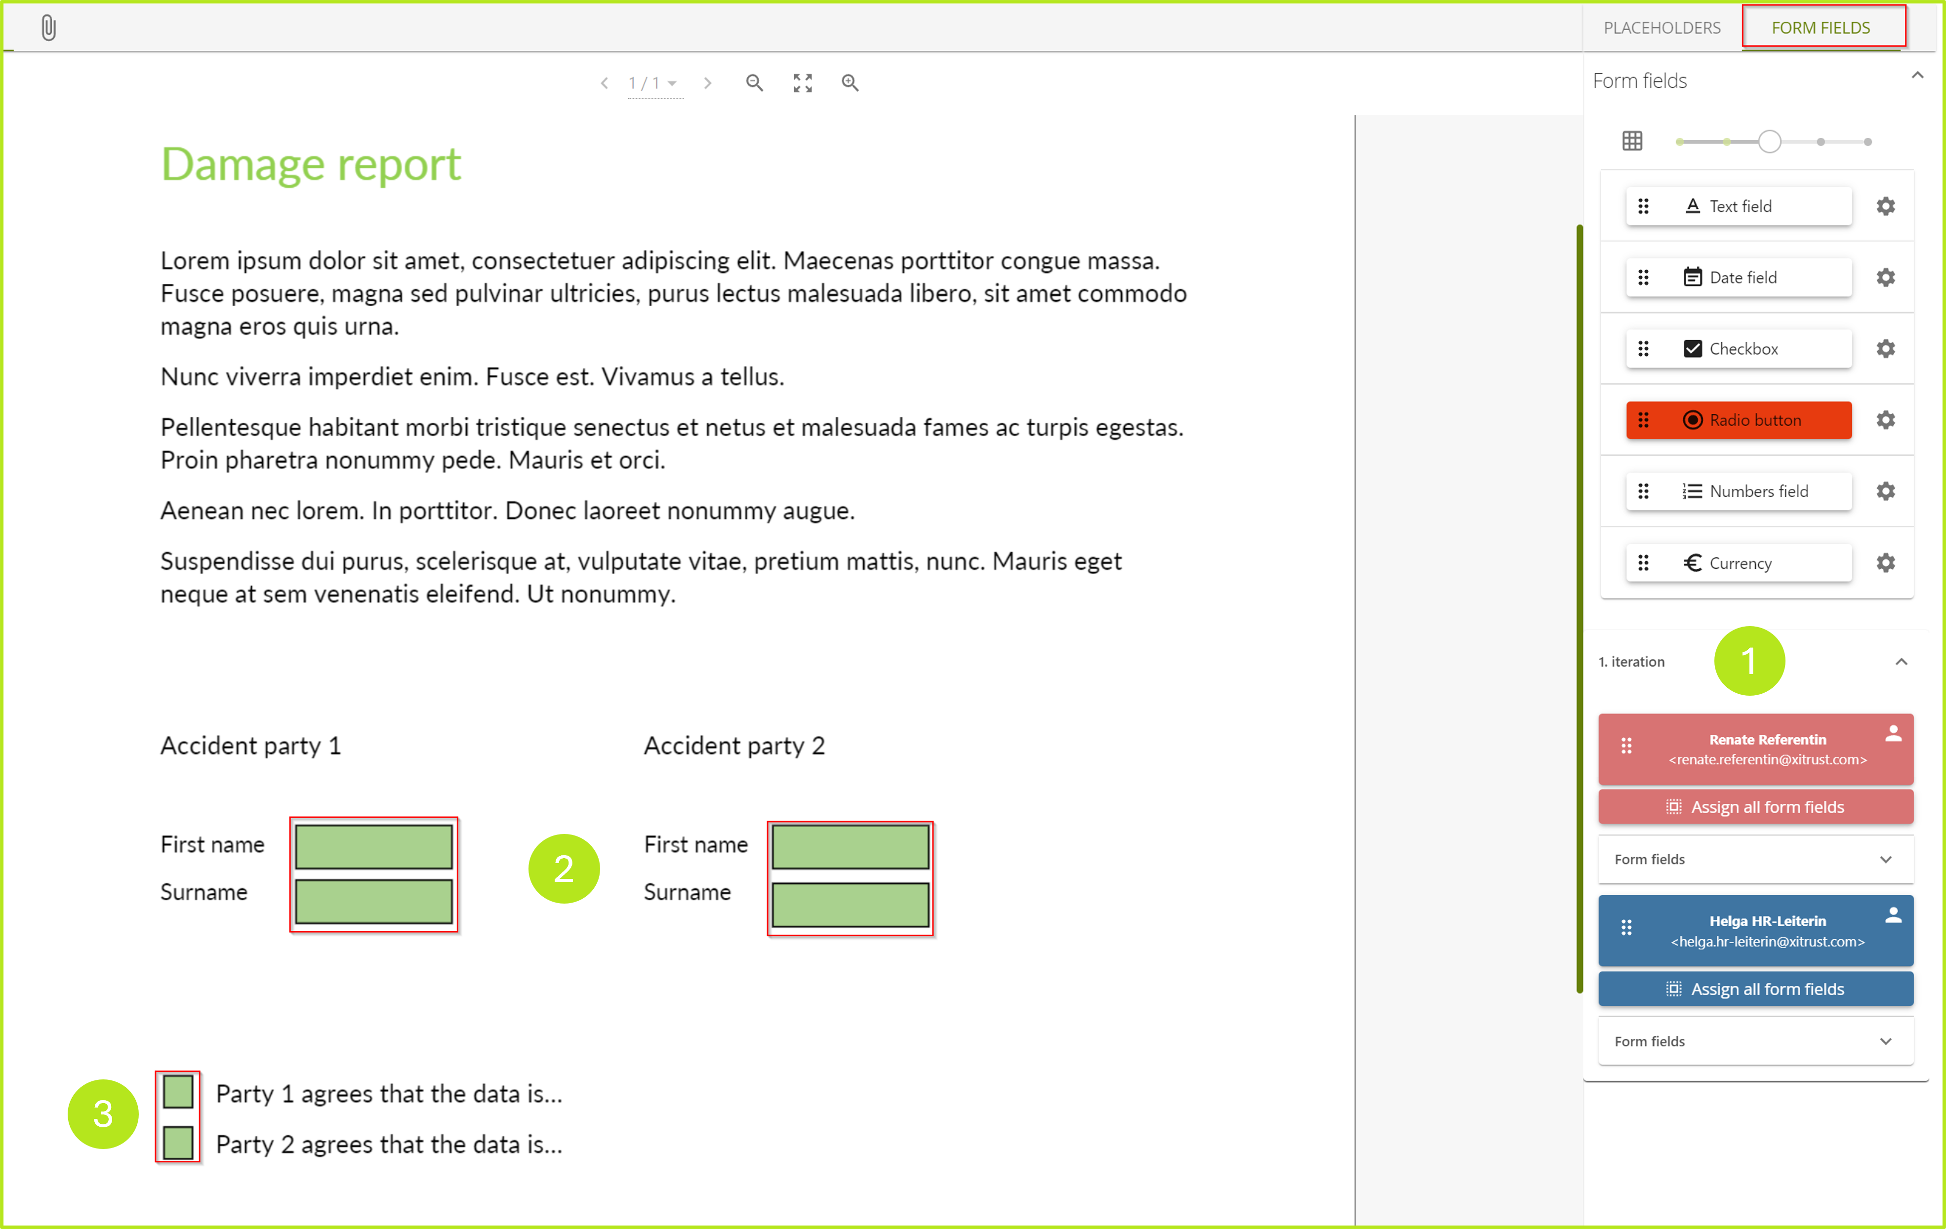Click the fit-to-screen expand icon
The image size is (1946, 1229).
[x=802, y=82]
